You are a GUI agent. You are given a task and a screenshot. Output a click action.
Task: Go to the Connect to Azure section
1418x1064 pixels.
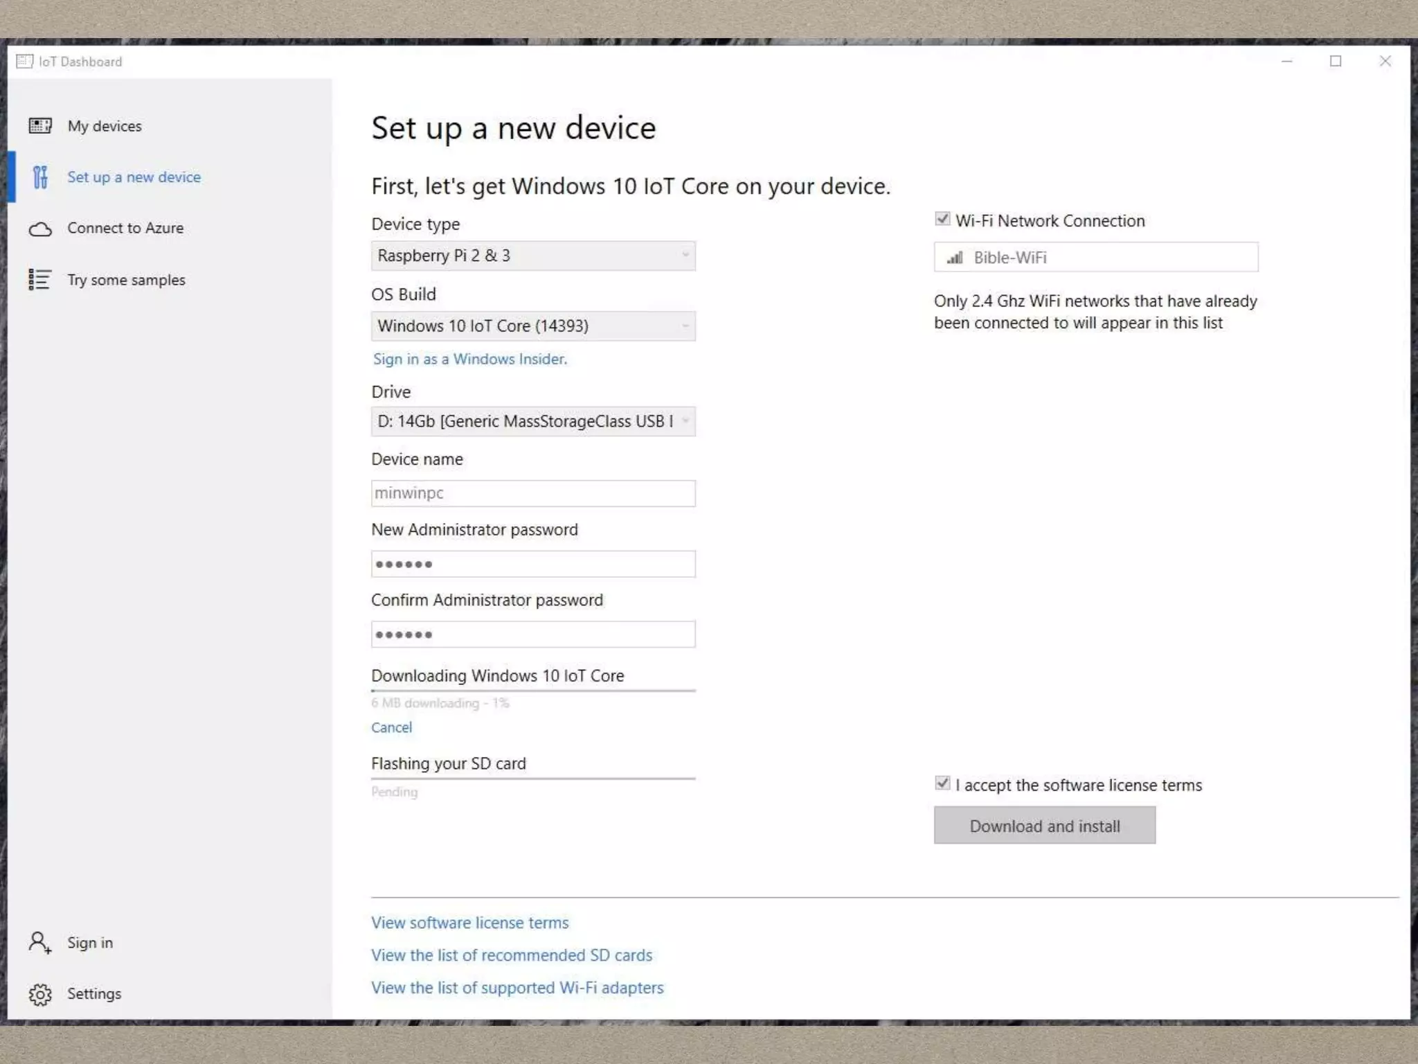click(125, 229)
